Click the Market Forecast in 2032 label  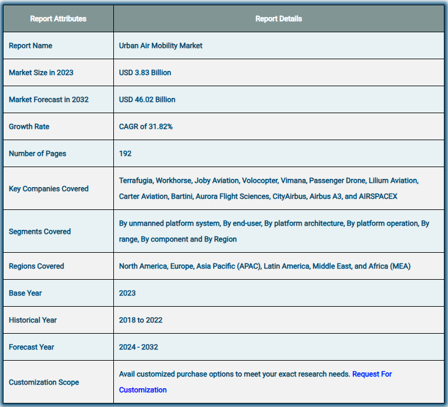coord(49,100)
